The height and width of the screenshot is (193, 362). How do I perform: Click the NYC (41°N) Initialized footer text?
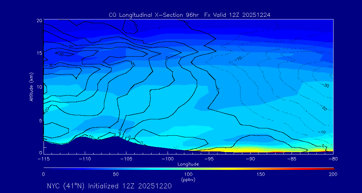pos(109,186)
